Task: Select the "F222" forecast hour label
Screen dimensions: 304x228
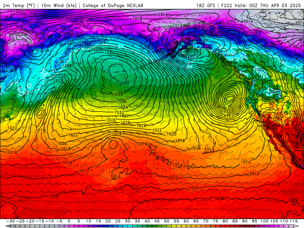Action: 226,5
